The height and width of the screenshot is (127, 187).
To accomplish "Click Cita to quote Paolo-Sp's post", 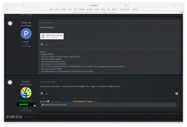I will [x=47, y=45].
